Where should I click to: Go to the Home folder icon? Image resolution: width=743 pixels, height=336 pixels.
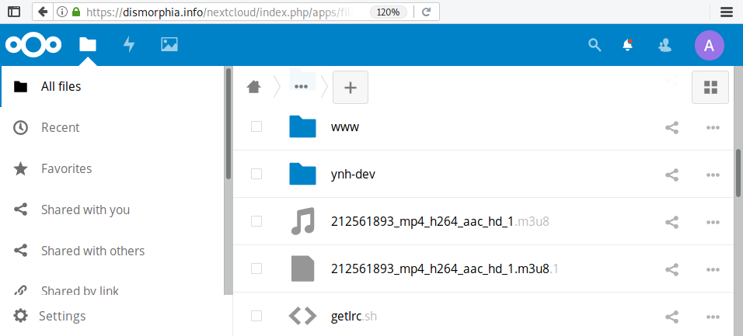tap(253, 87)
